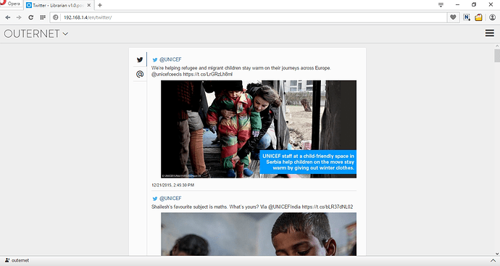The image size is (500, 266).
Task: Open the https://t.co/LrGRzLh8ml link
Action: coord(207,75)
